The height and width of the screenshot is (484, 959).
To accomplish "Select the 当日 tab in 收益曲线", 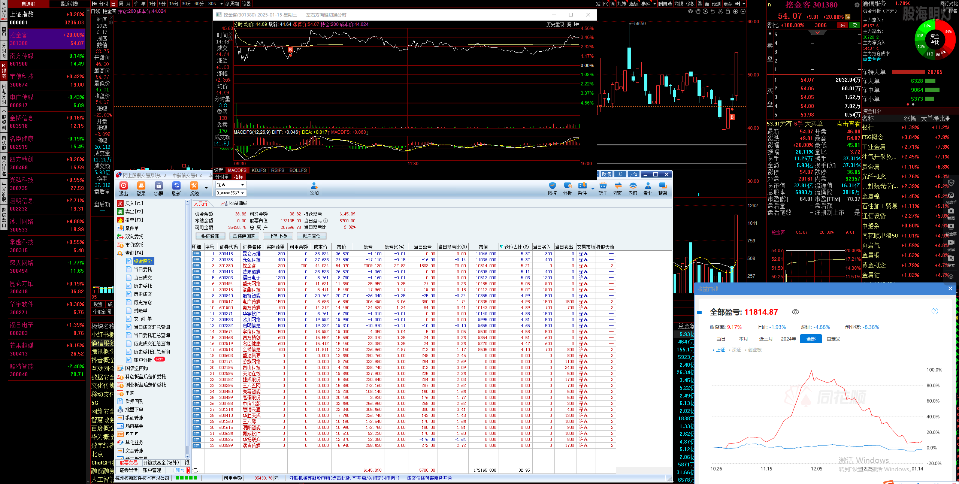I will [721, 339].
